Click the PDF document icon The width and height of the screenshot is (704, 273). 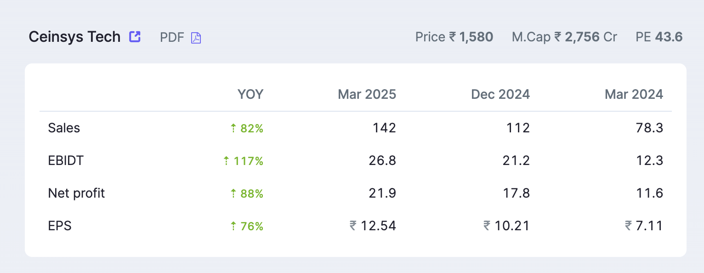pos(196,38)
